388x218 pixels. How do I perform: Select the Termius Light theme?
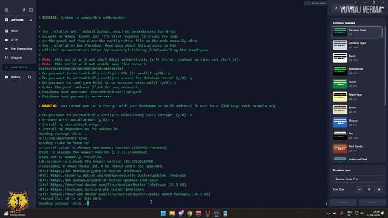pos(357,45)
